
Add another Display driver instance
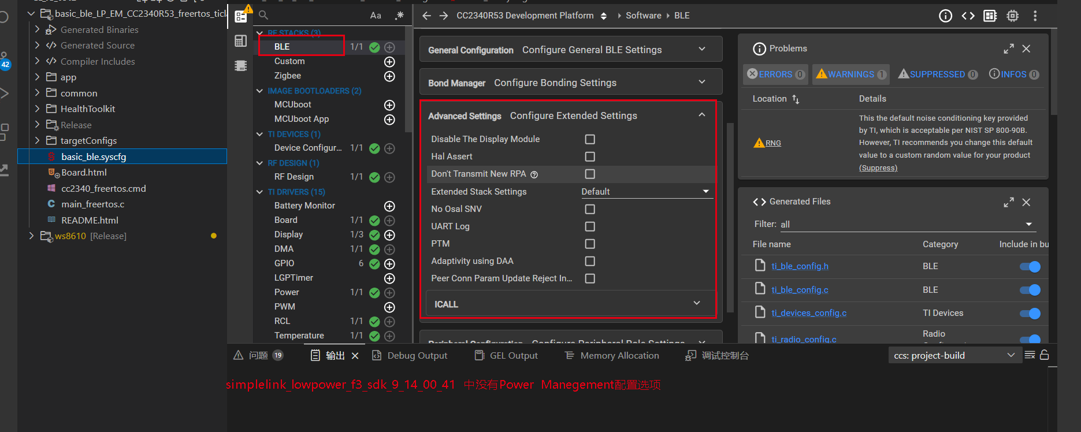pos(390,235)
